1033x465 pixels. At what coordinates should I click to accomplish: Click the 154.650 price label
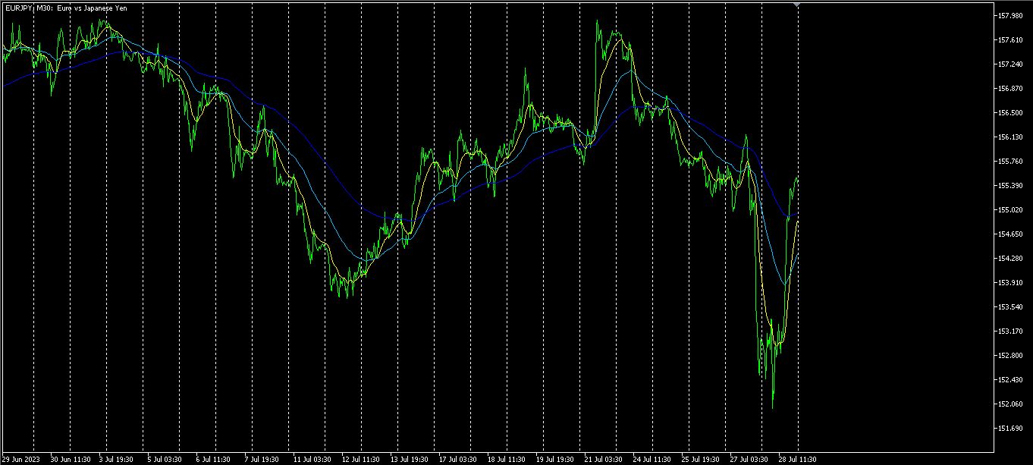coord(1011,234)
